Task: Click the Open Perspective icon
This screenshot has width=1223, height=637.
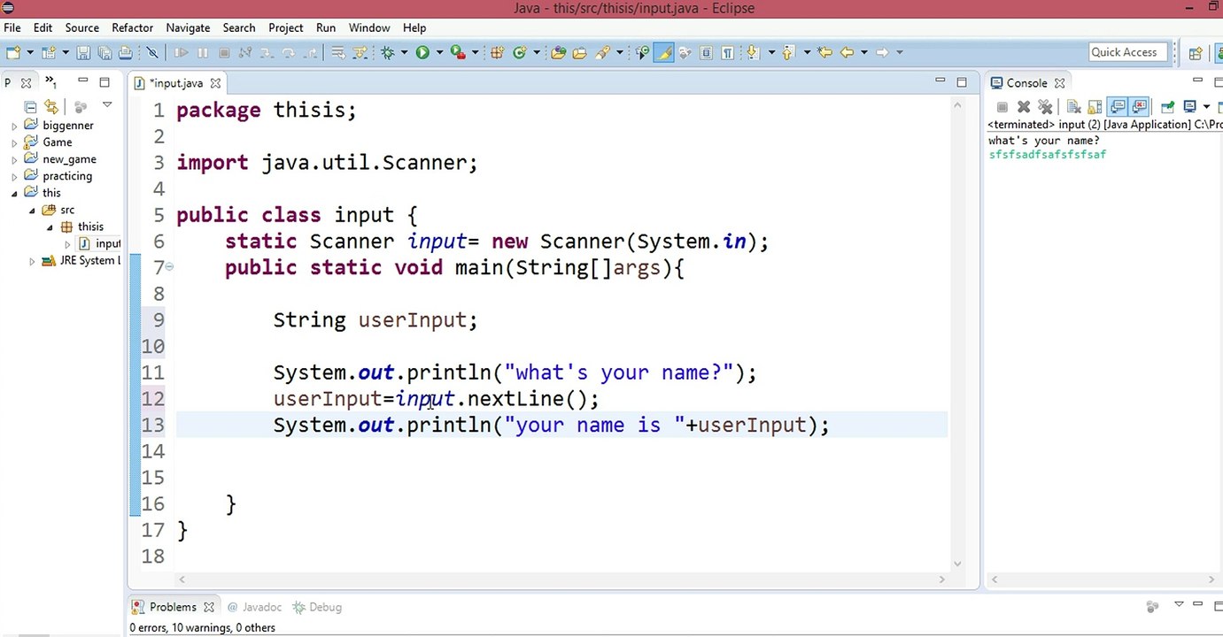Action: click(1196, 53)
